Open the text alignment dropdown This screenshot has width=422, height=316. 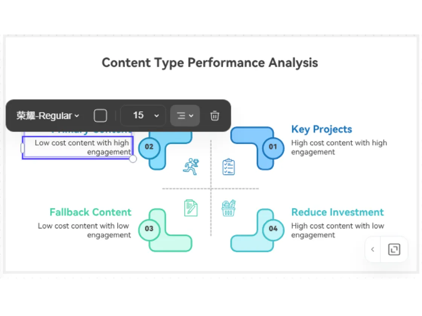click(x=185, y=116)
